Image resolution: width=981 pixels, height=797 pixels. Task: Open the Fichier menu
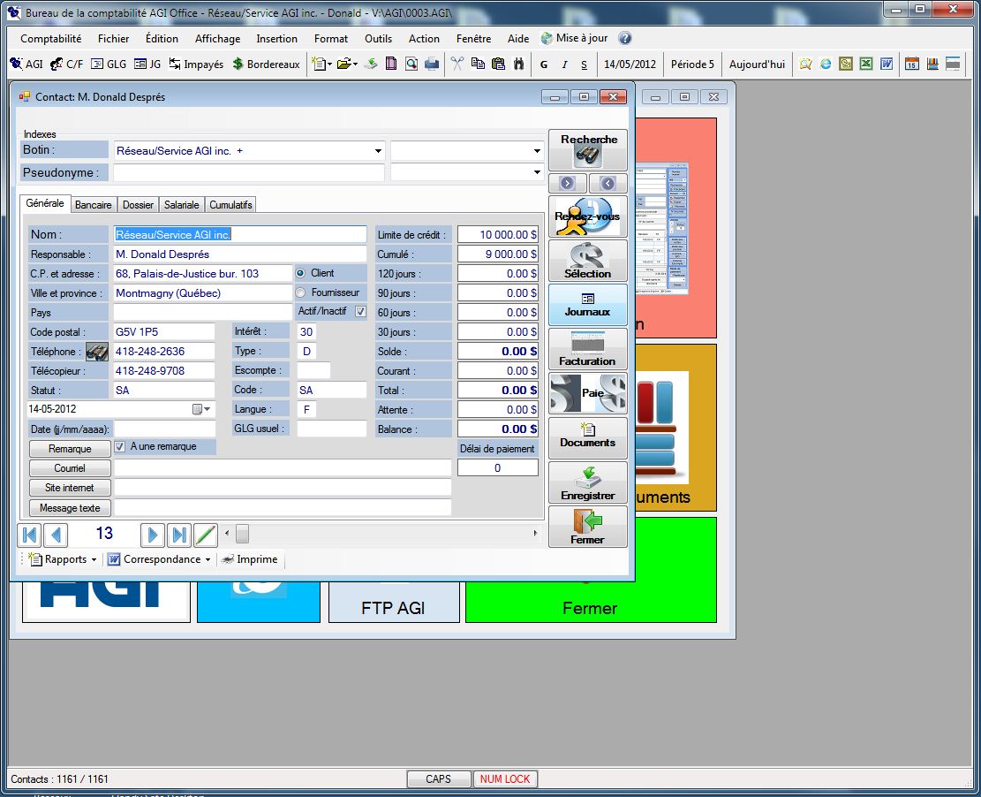(x=113, y=38)
